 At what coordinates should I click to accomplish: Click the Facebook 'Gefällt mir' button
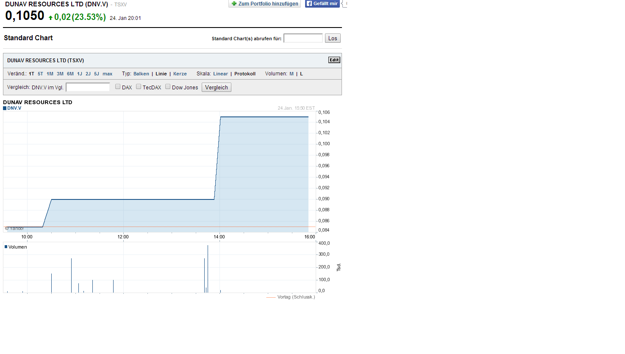pyautogui.click(x=322, y=4)
